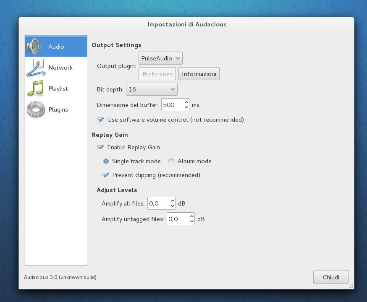Click the 'Dimensione del buffer:' label
The height and width of the screenshot is (302, 367).
coord(128,105)
